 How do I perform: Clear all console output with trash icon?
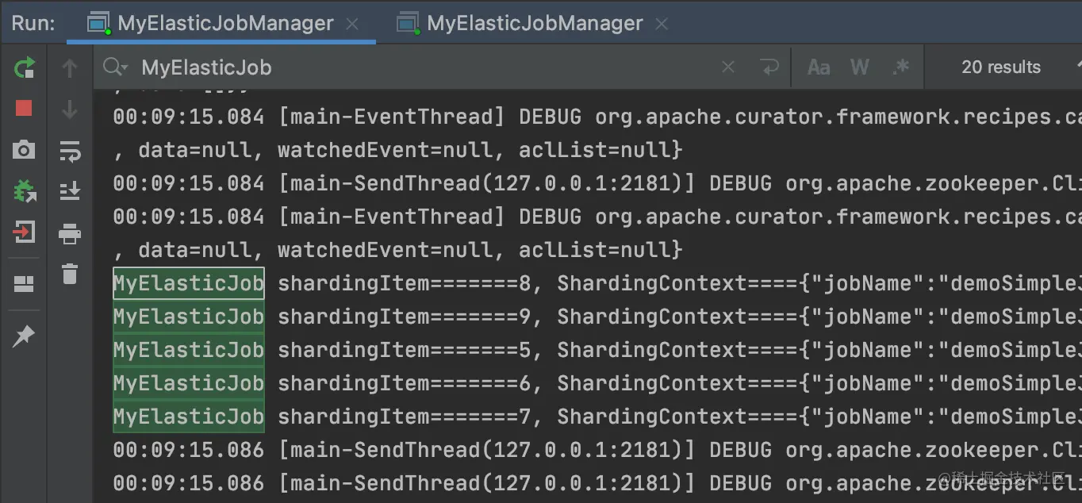pyautogui.click(x=70, y=274)
